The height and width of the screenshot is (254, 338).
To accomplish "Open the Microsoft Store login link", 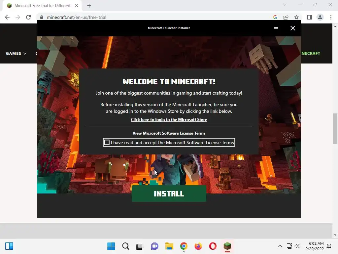I will click(169, 120).
